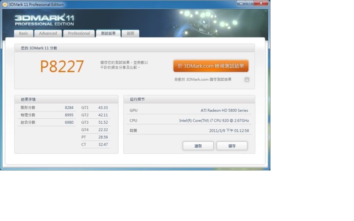Select the Professional tab
The width and height of the screenshot is (354, 221).
79,33
